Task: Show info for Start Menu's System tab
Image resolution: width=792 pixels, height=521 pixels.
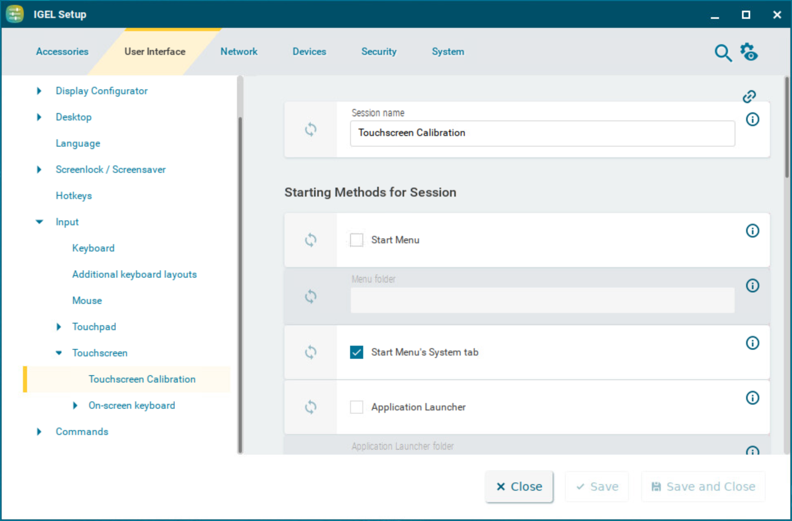Action: point(752,343)
